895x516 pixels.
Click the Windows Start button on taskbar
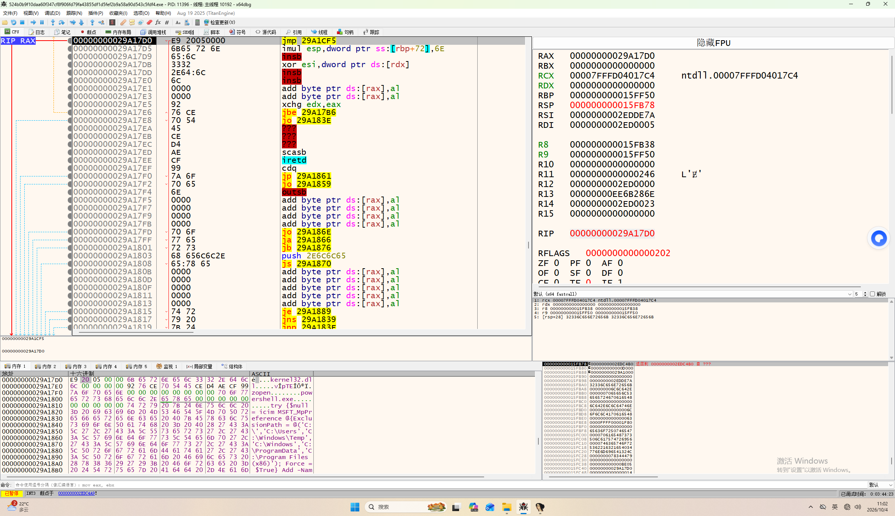coord(355,507)
